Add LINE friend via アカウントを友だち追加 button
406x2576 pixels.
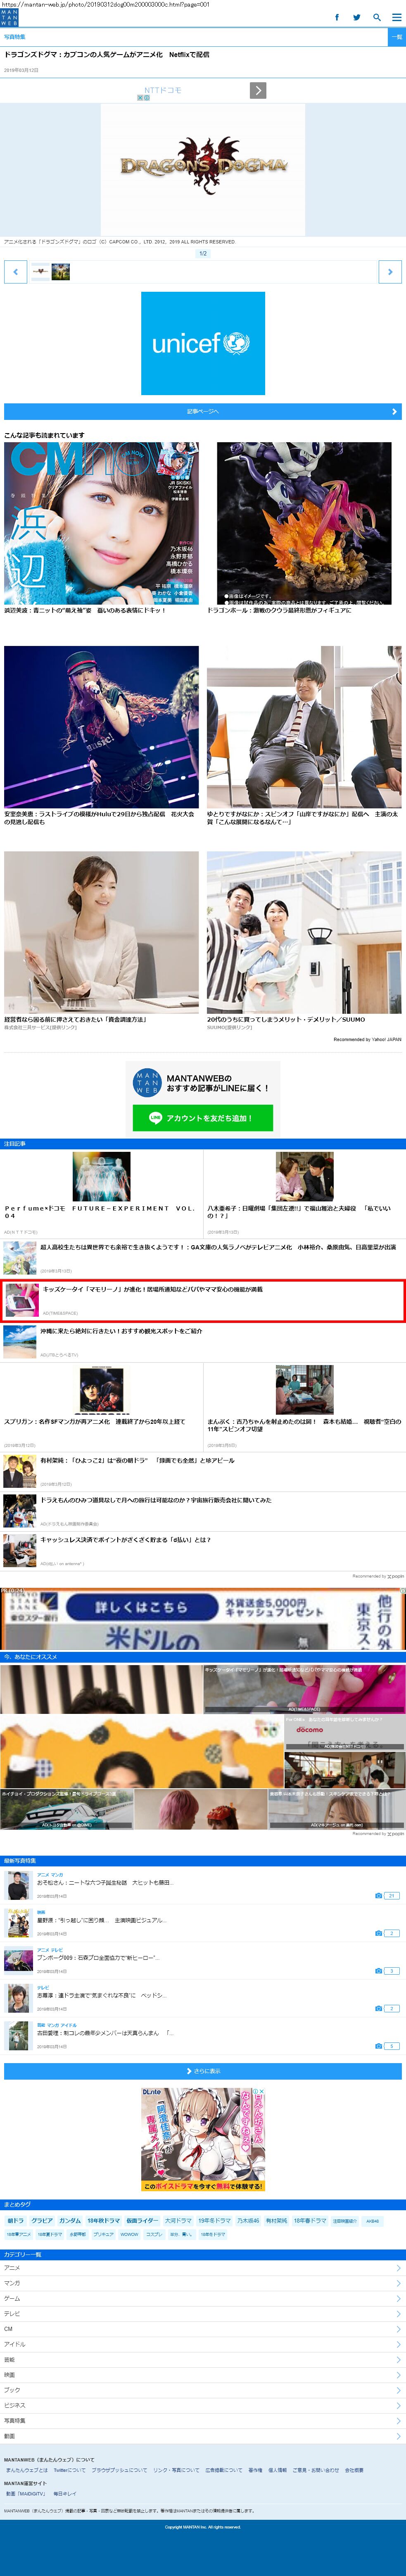pyautogui.click(x=203, y=1118)
